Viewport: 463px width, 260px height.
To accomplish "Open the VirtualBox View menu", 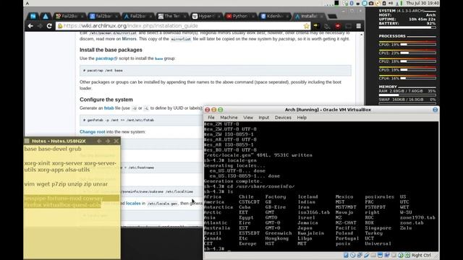I will [x=248, y=117].
